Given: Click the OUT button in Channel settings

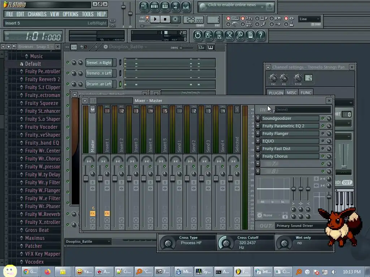Looking at the screenshot, I should [x=347, y=182].
